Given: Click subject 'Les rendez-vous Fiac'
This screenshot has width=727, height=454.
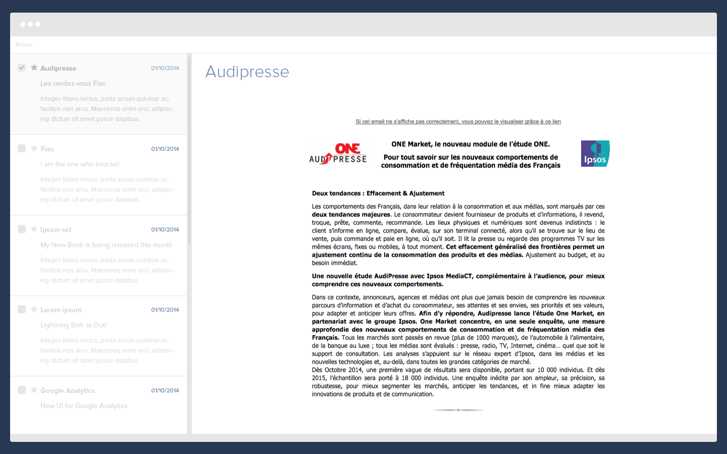Looking at the screenshot, I should point(73,84).
